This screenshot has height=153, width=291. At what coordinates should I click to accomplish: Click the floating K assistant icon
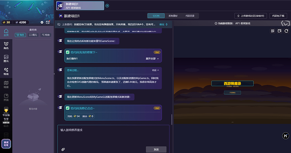[286, 136]
